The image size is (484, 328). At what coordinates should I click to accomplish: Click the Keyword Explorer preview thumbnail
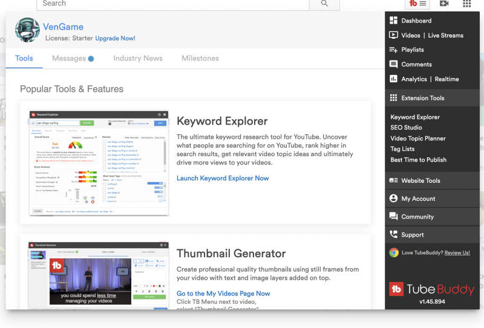click(x=98, y=163)
